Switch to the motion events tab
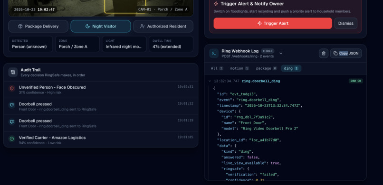The height and width of the screenshot is (185, 383). pyautogui.click(x=239, y=68)
